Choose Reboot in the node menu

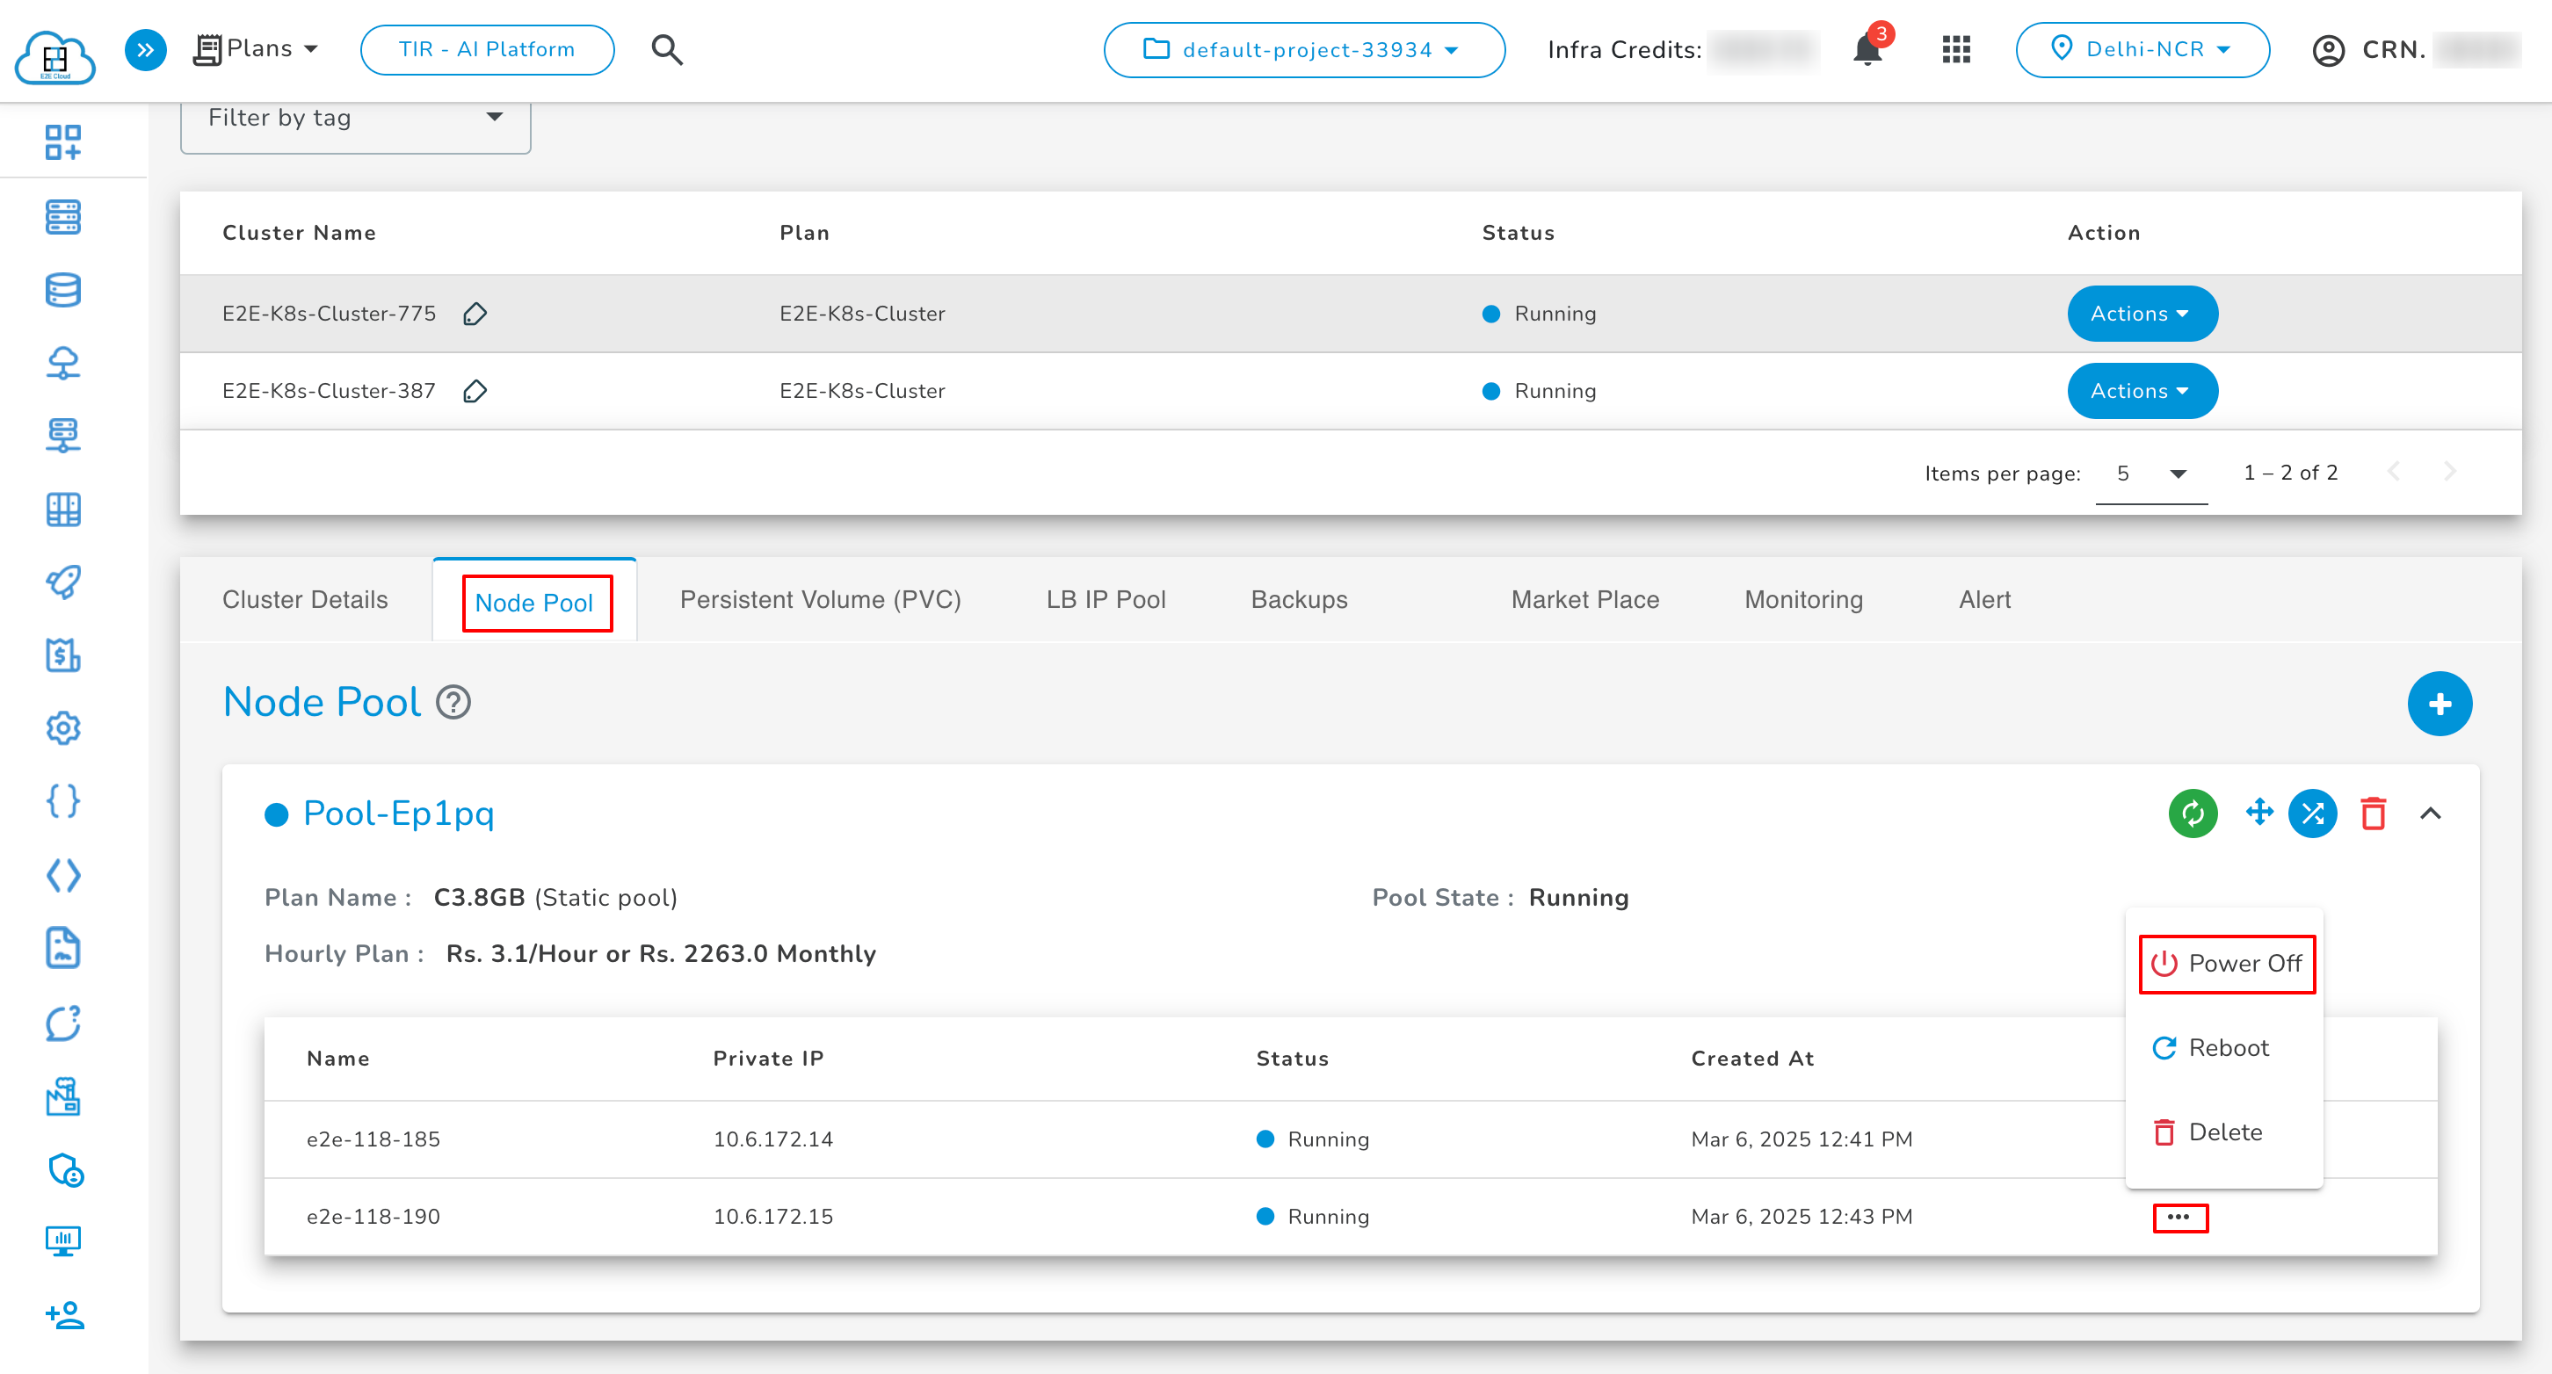[2210, 1047]
